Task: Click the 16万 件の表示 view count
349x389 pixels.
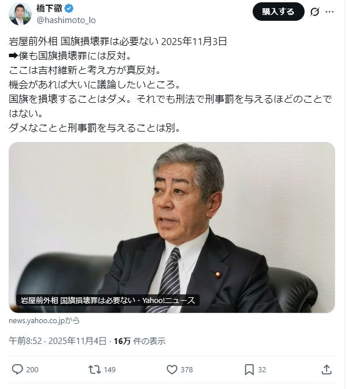Action: pyautogui.click(x=140, y=341)
